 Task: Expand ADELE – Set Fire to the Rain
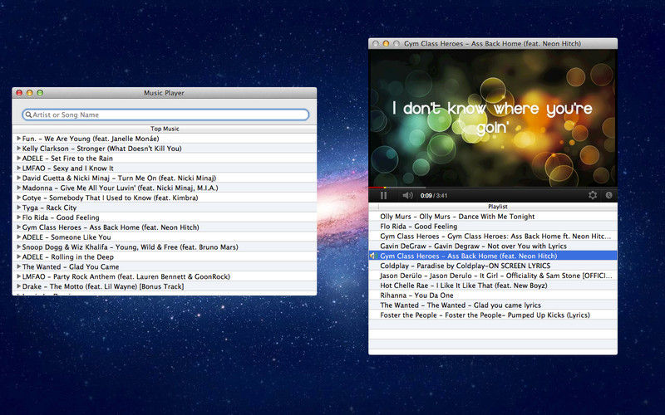(18, 158)
